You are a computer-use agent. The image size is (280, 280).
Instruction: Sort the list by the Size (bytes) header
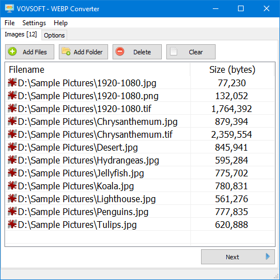coord(232,69)
